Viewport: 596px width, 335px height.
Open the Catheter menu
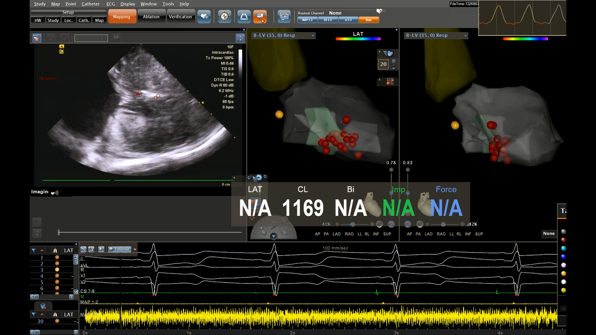(x=90, y=4)
